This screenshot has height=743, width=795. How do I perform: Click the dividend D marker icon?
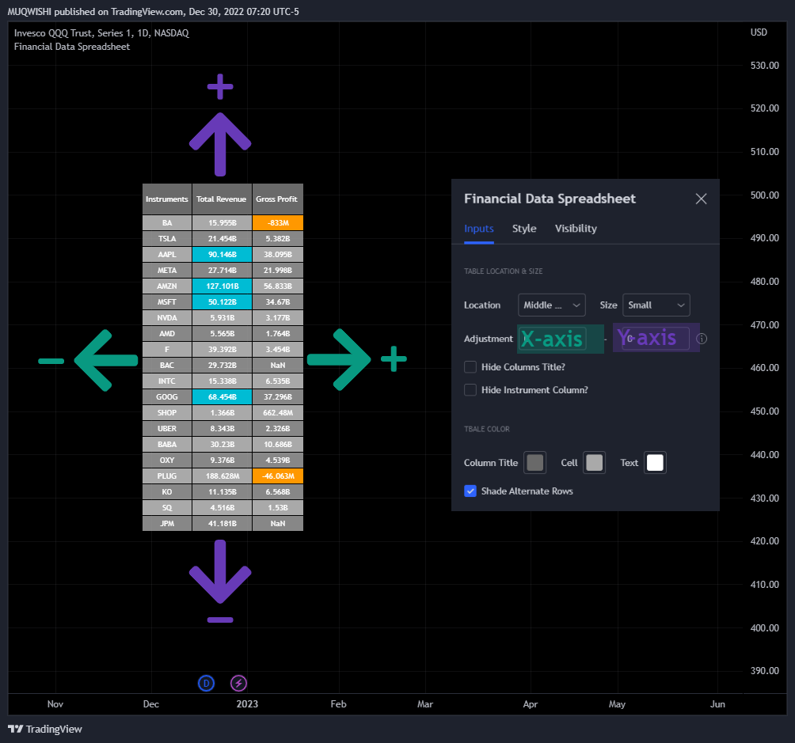[x=206, y=683]
